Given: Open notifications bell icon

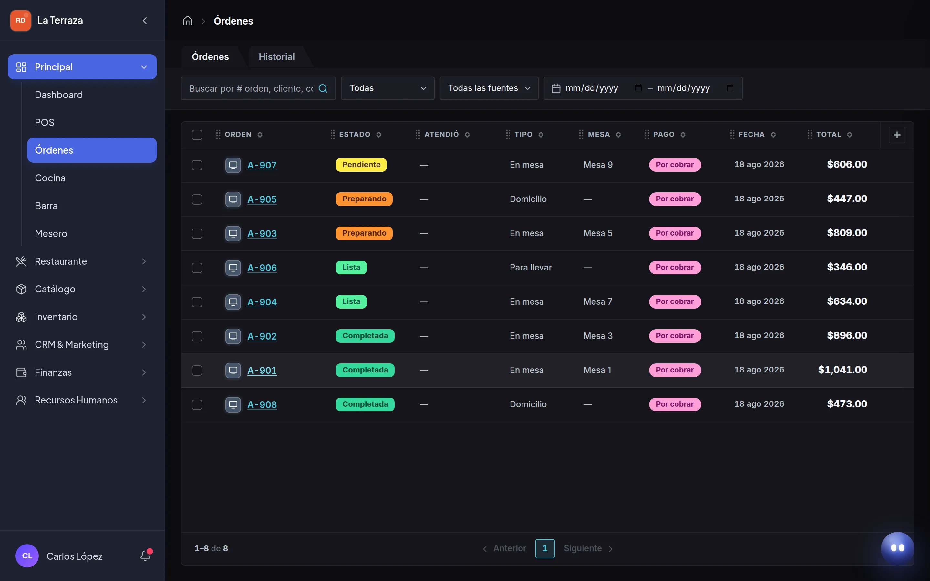Looking at the screenshot, I should 145,556.
